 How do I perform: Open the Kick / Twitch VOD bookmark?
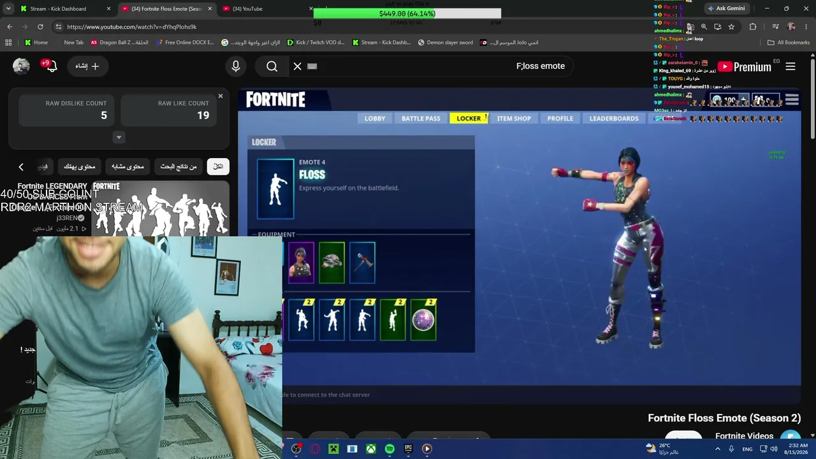(316, 43)
